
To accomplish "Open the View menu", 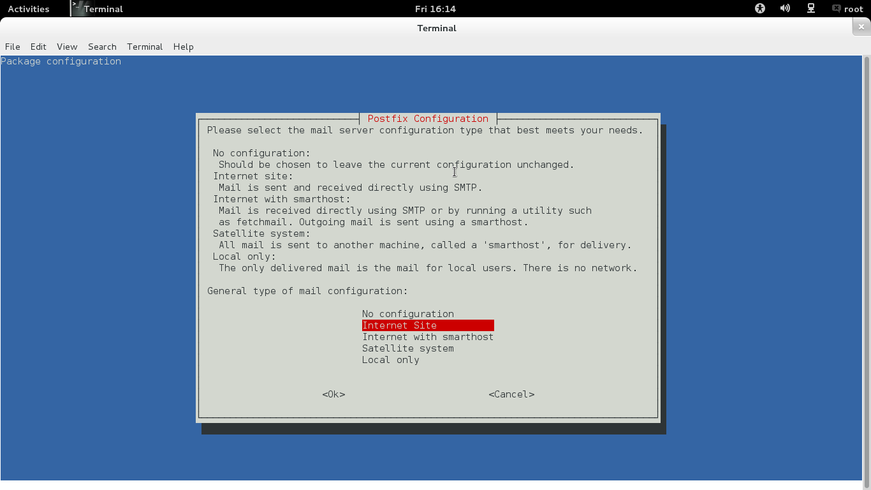I will [x=67, y=47].
